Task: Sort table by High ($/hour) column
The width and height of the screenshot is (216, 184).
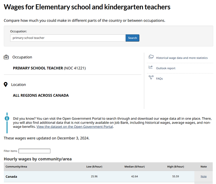Action: pos(176,167)
